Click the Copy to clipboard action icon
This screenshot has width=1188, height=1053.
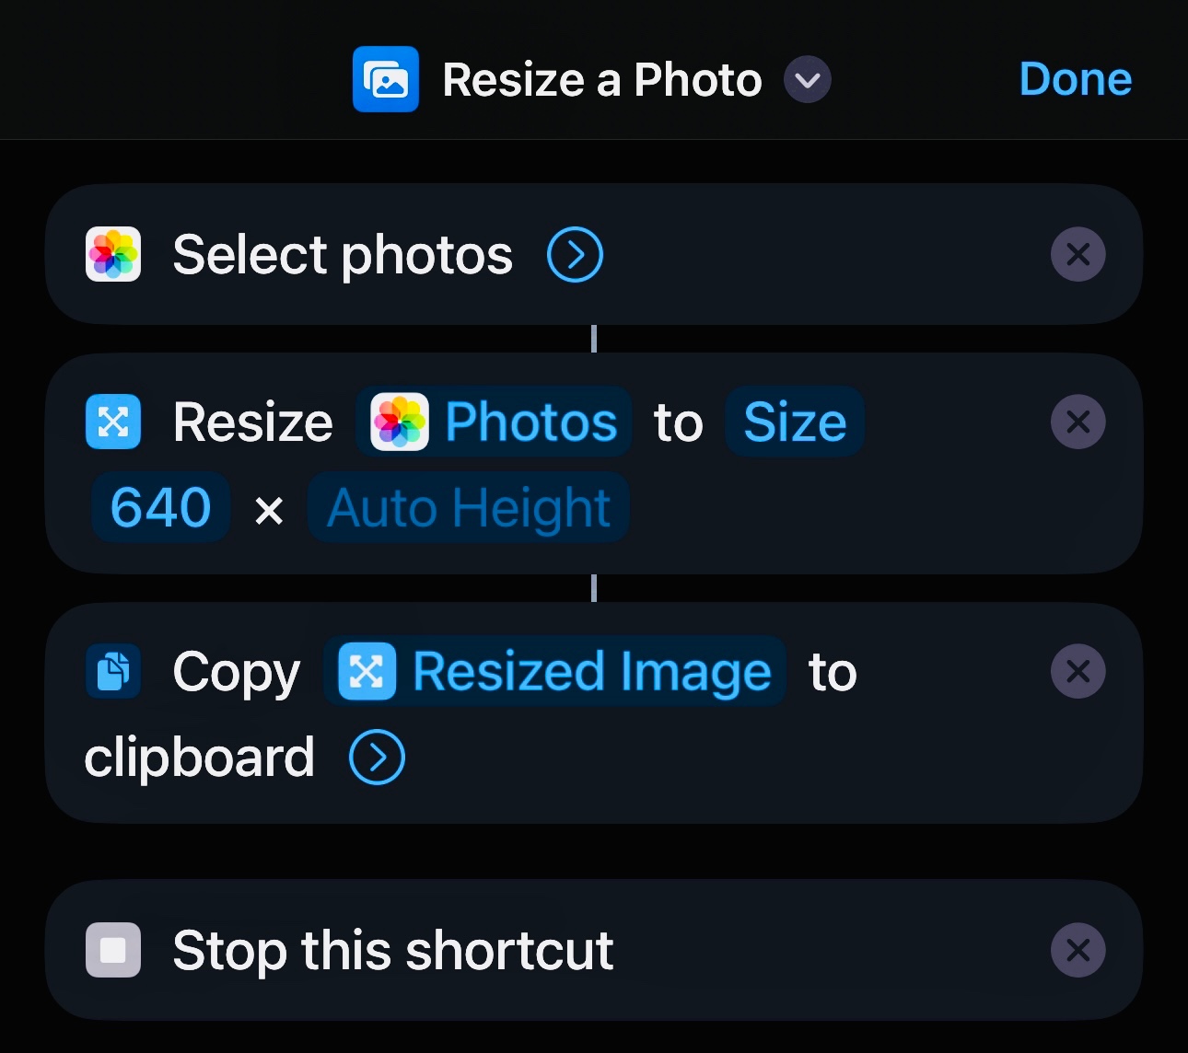click(113, 671)
